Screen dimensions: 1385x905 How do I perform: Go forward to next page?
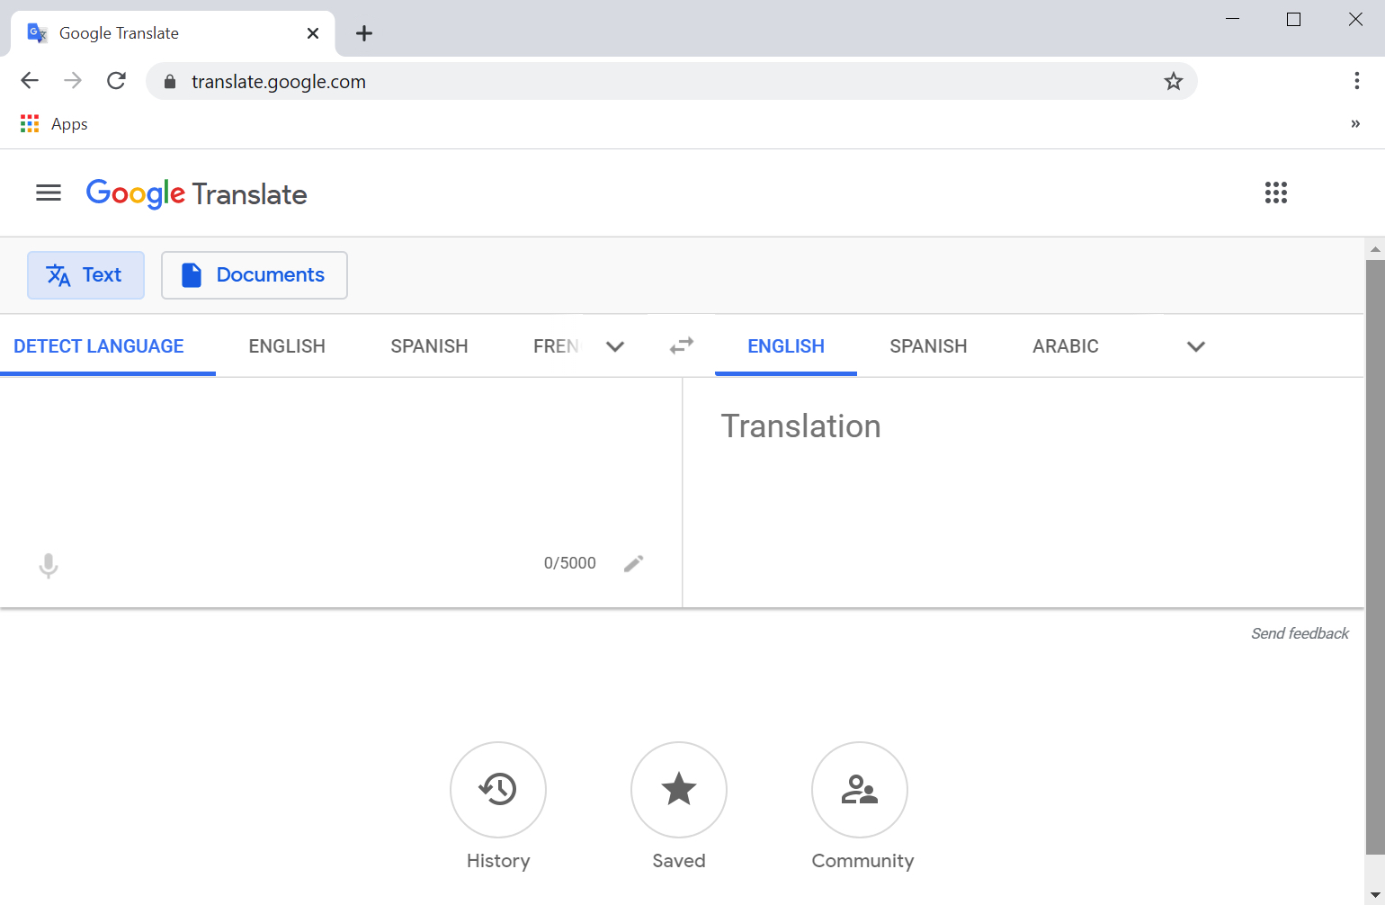point(73,81)
